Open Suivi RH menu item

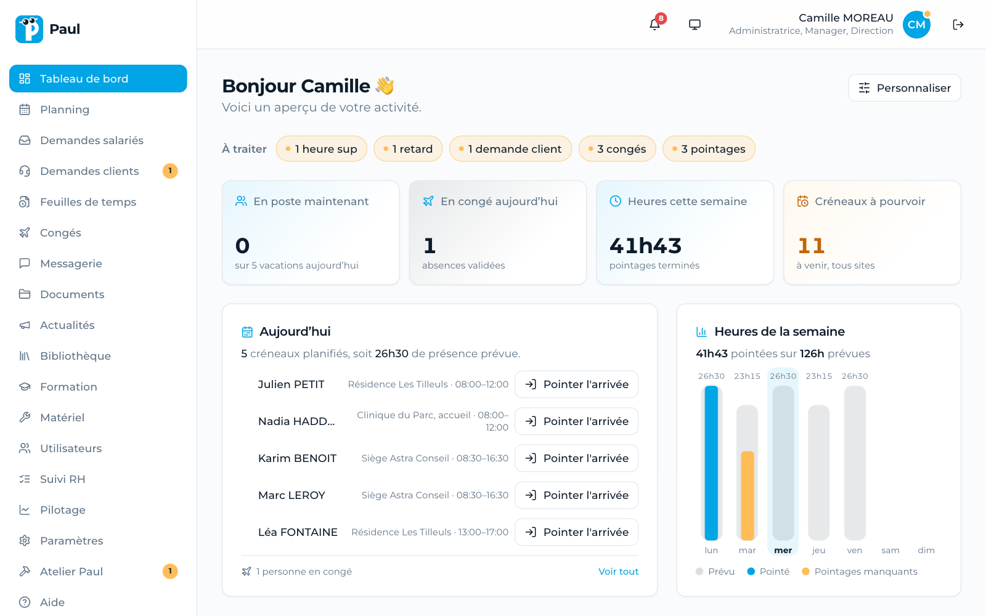pyautogui.click(x=98, y=479)
